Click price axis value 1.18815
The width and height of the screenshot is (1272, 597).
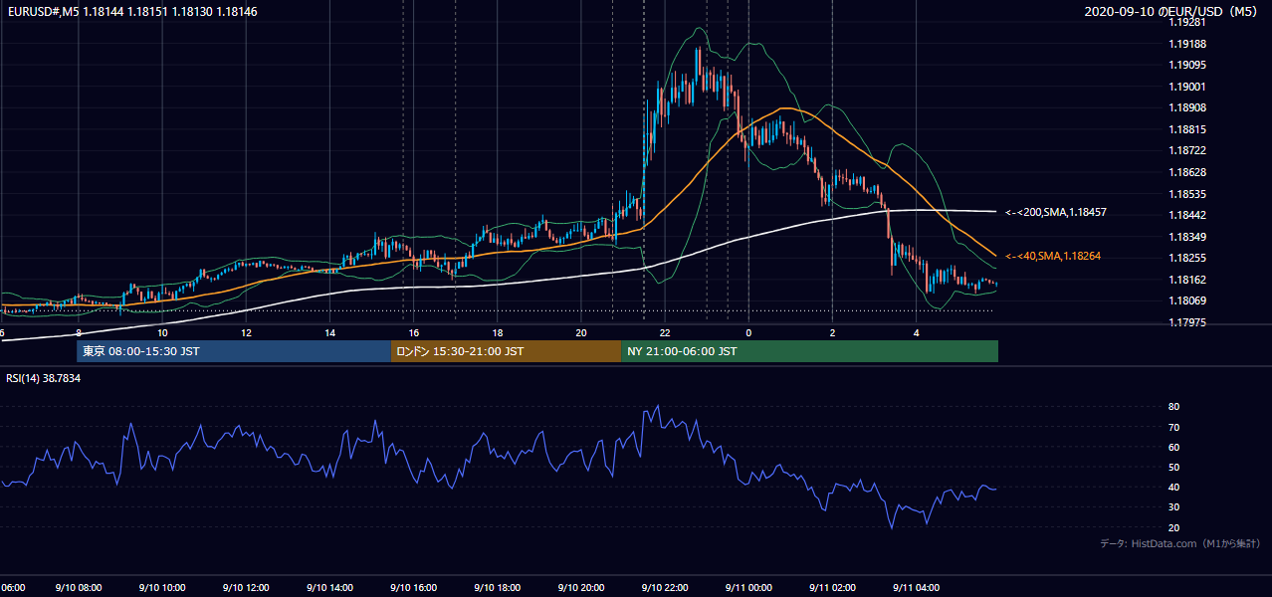tap(1188, 129)
